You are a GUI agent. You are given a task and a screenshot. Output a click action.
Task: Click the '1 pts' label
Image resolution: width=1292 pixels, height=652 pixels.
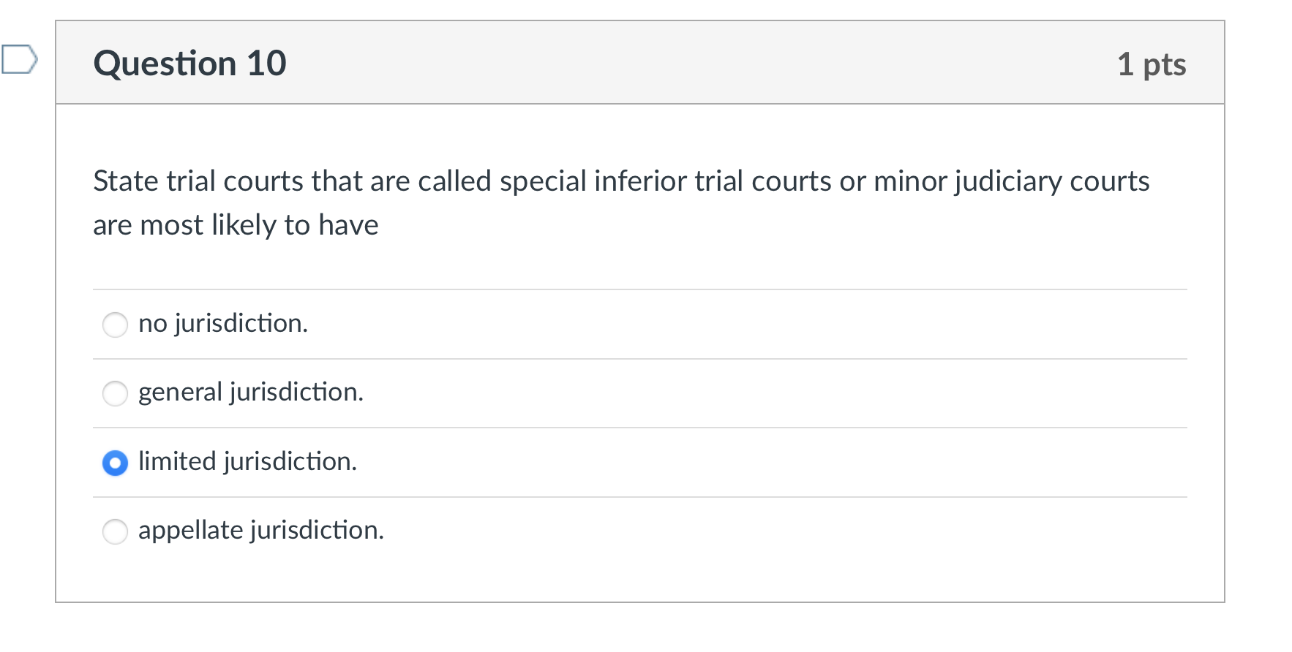(x=1152, y=64)
